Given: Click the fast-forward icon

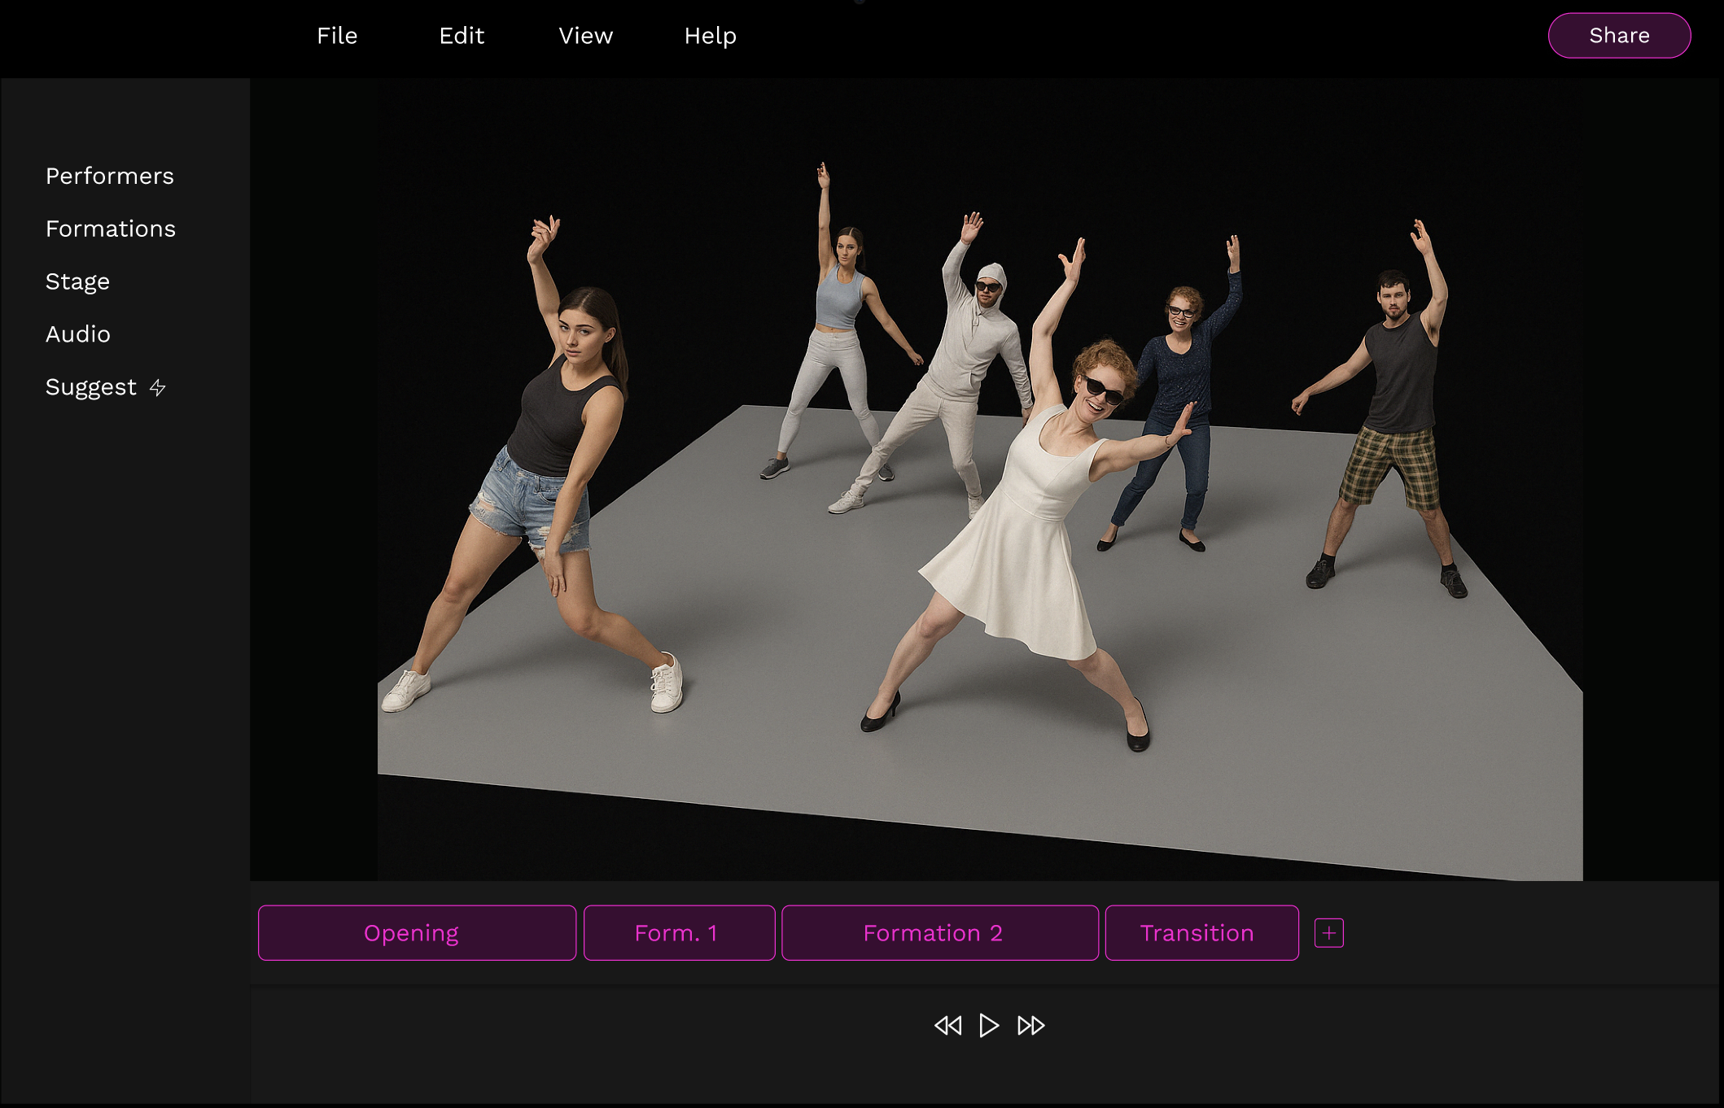Looking at the screenshot, I should coord(1030,1025).
